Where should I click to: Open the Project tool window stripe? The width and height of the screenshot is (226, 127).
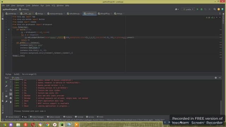point(2,16)
